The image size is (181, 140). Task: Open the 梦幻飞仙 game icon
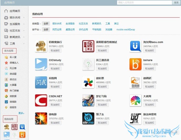tap(88, 100)
